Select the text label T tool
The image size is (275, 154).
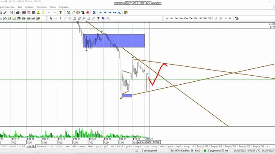[98, 18]
